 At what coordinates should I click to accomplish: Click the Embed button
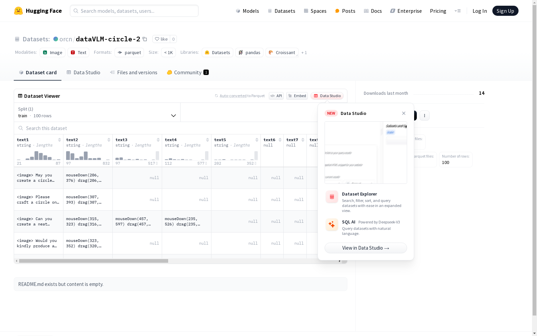(297, 96)
